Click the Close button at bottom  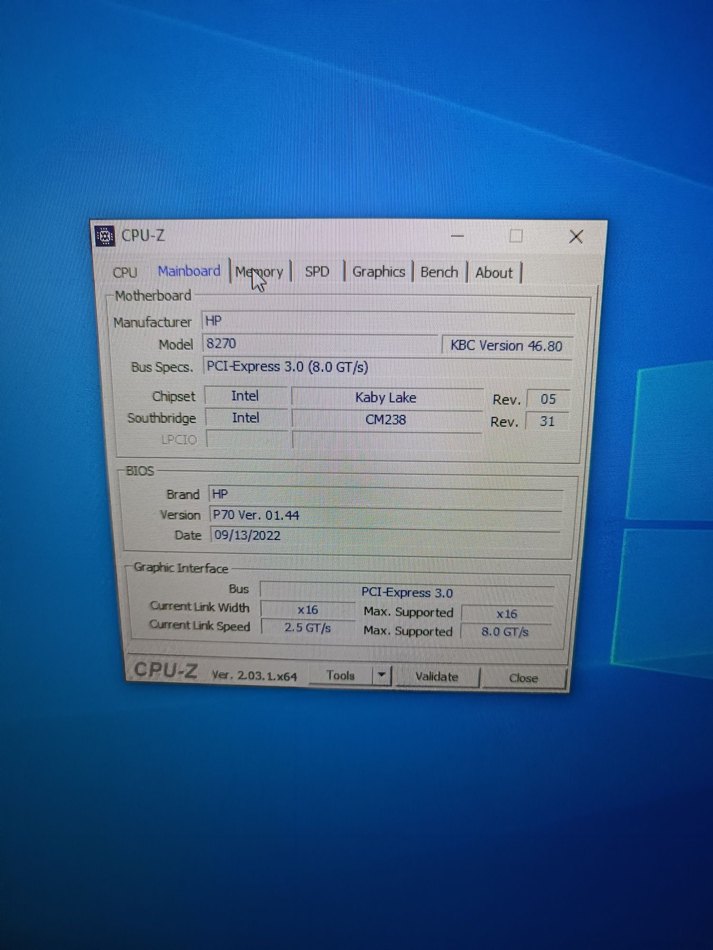pos(523,678)
